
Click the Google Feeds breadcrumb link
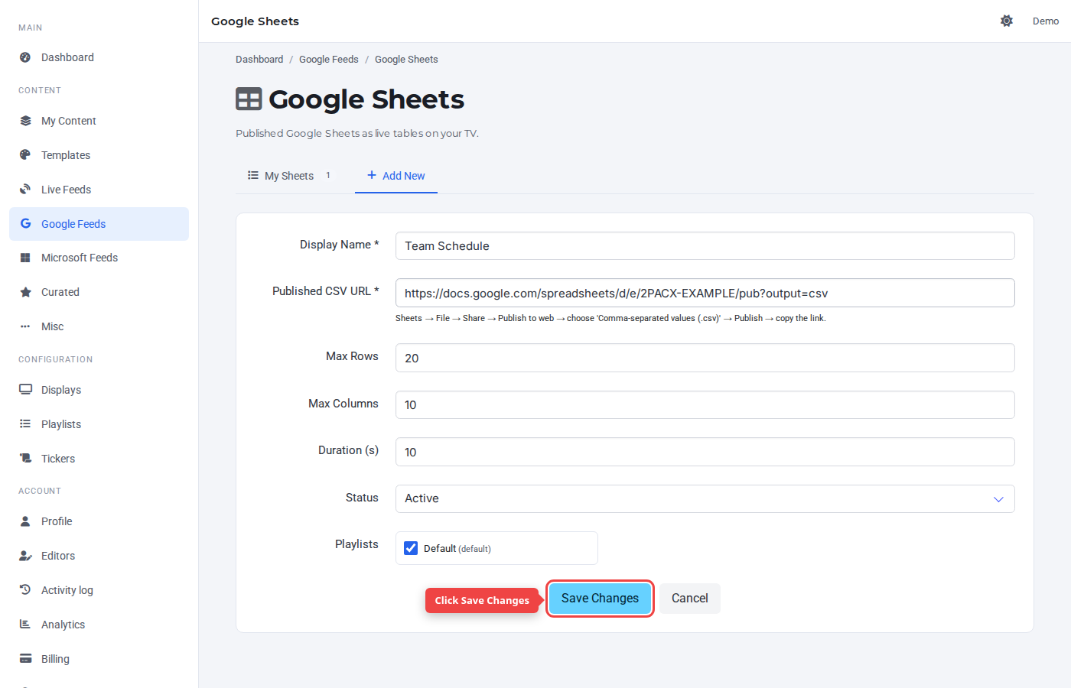(x=329, y=60)
